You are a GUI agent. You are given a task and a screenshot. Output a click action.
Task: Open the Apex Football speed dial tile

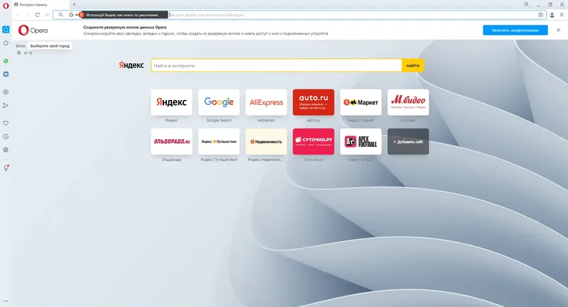tap(361, 141)
